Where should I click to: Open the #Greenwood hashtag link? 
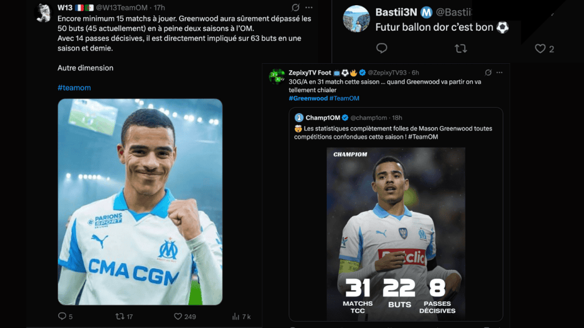pos(308,98)
